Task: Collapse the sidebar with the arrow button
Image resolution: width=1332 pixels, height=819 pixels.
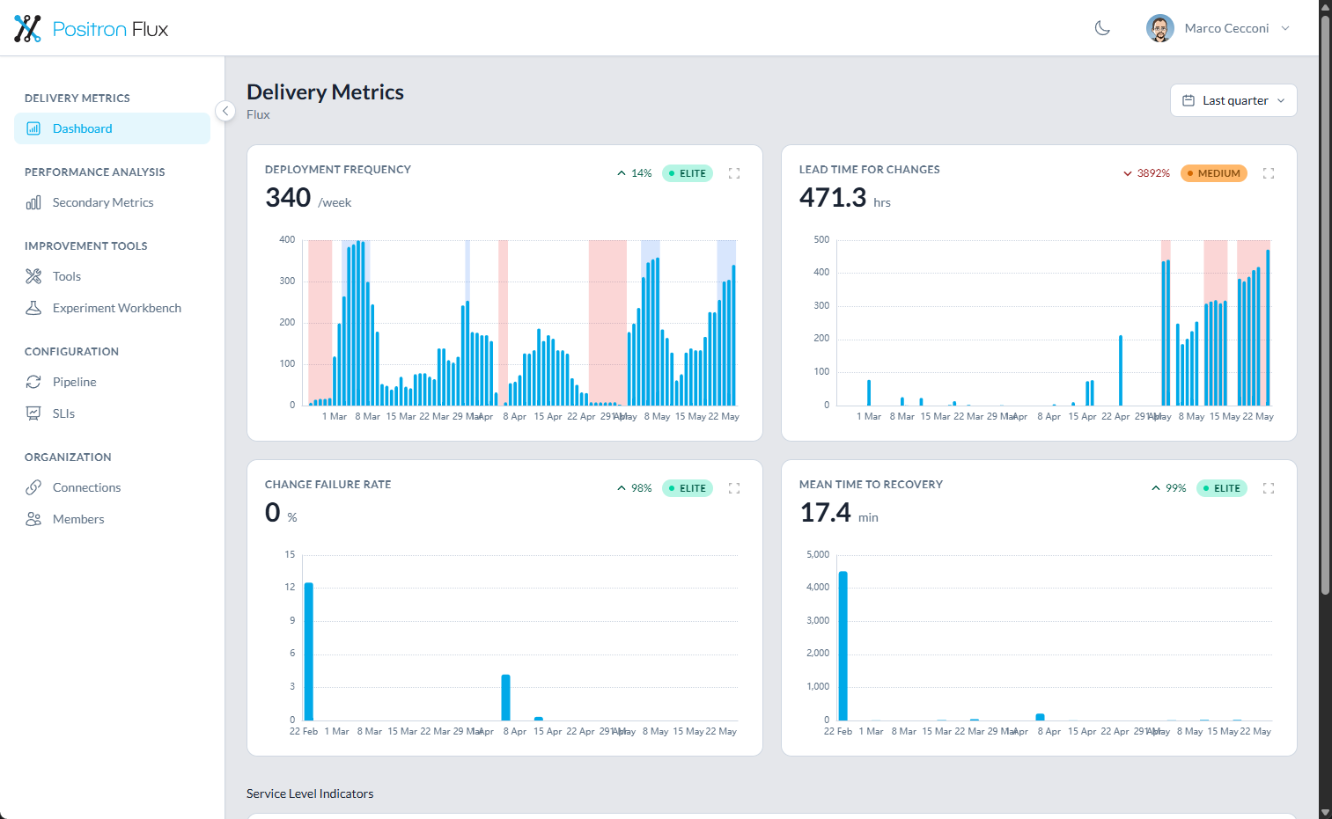Action: click(x=225, y=111)
